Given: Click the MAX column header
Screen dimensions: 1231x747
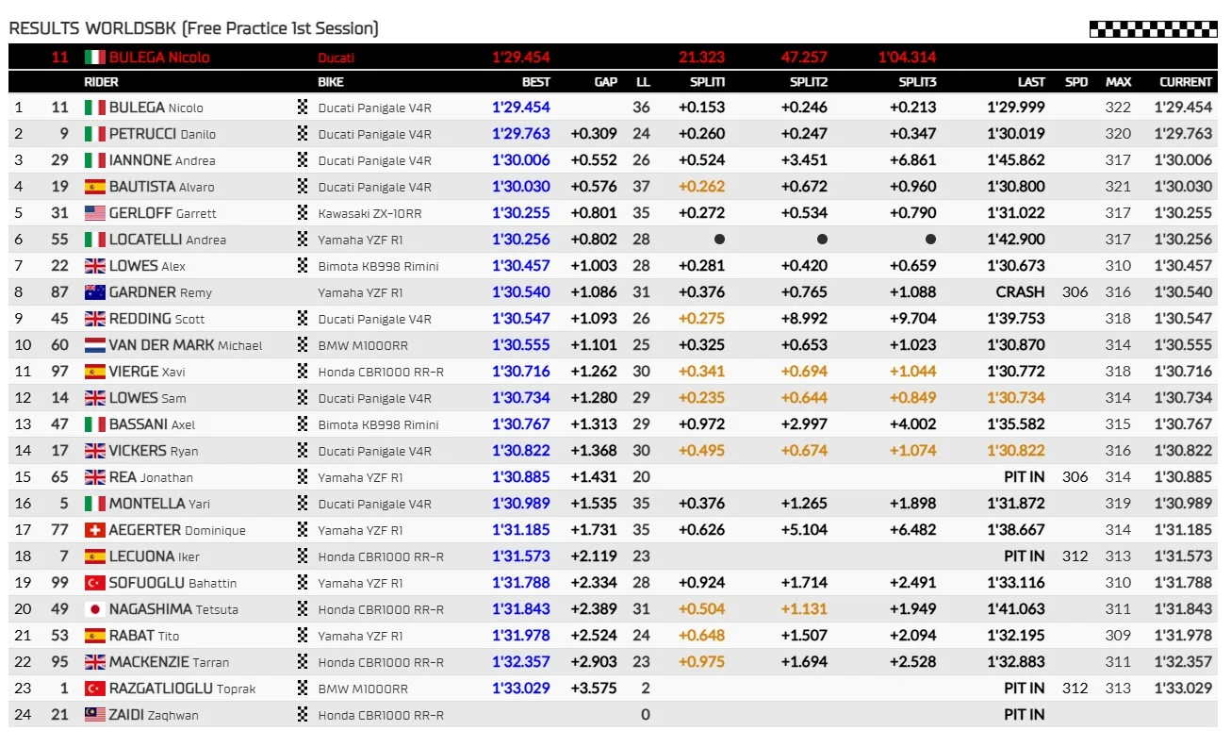Looking at the screenshot, I should [x=1118, y=82].
